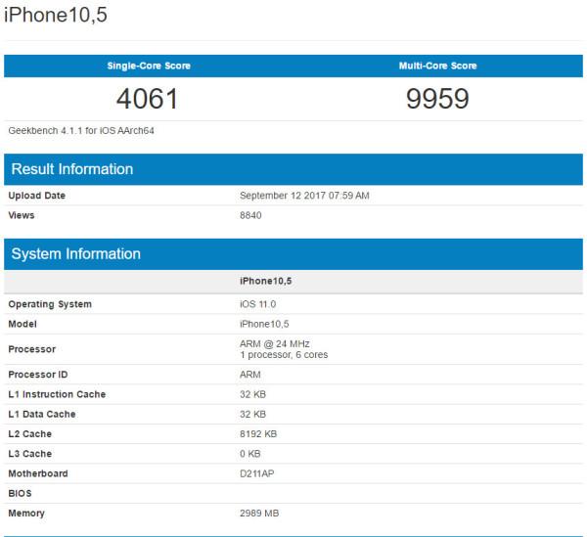The width and height of the screenshot is (587, 537).
Task: Select the 0 KB value
Action: click(249, 454)
